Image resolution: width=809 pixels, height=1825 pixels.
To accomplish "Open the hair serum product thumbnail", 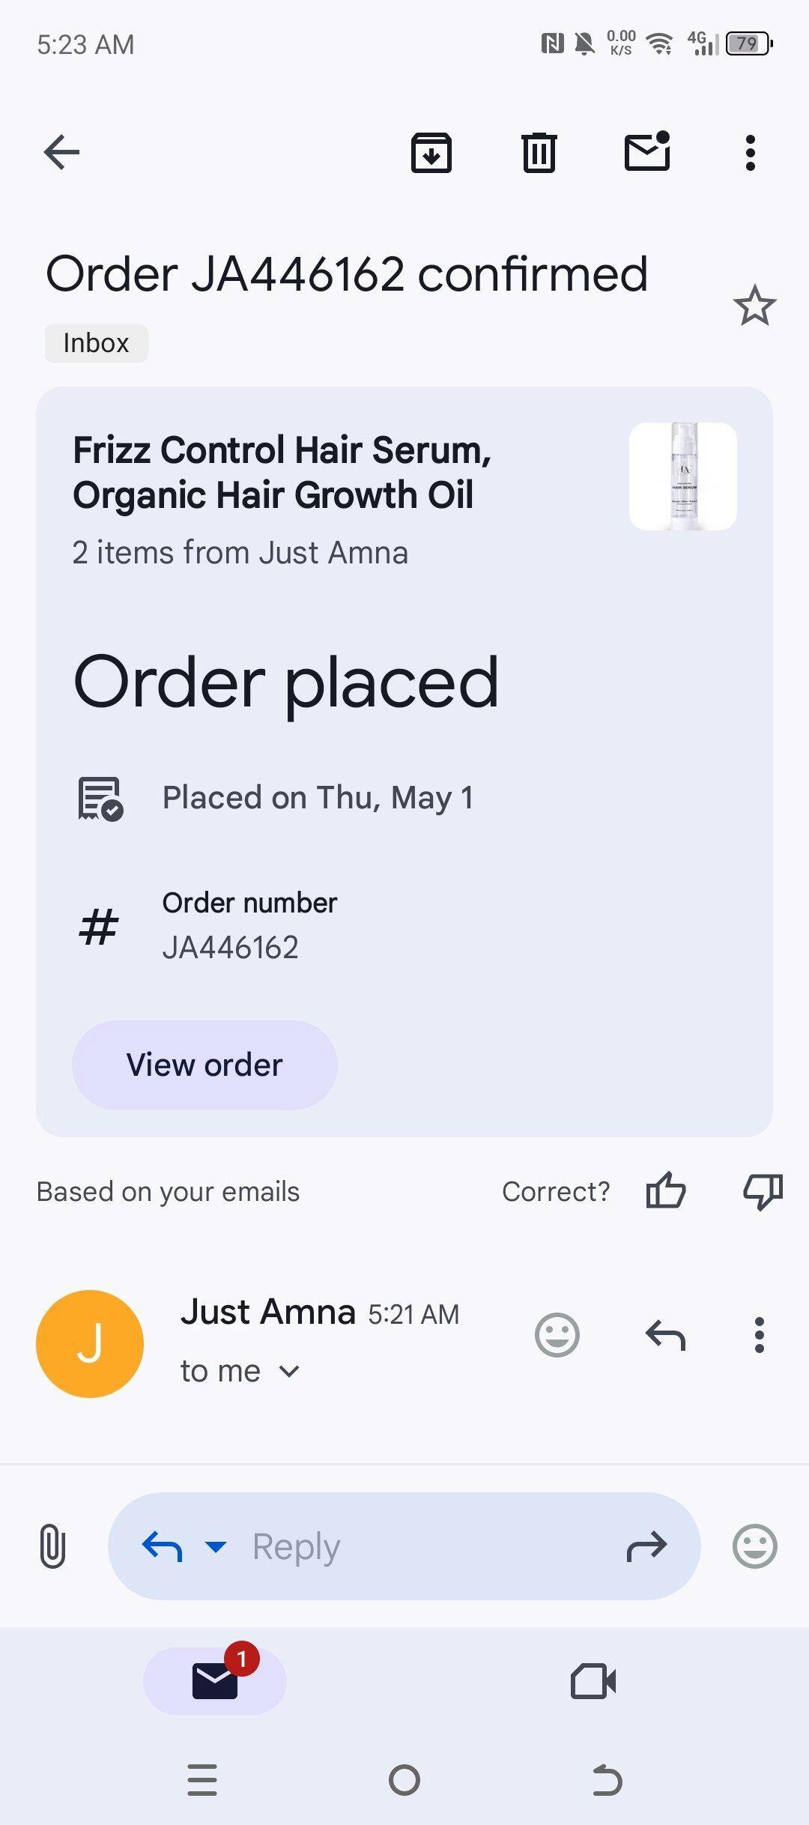I will tap(682, 476).
